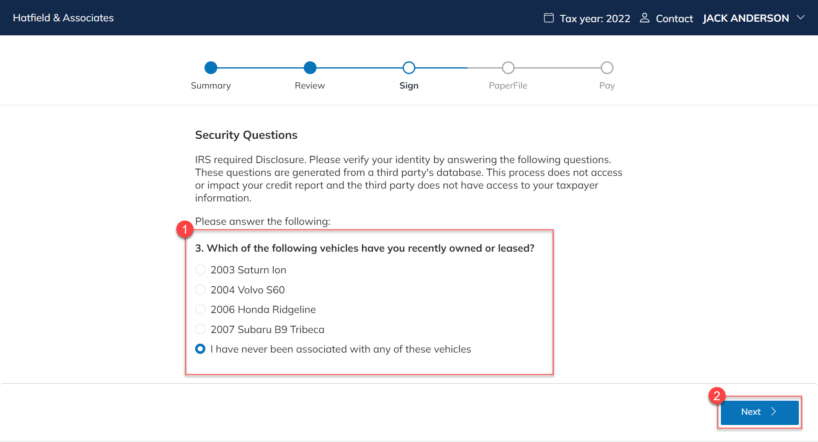Click the arrow icon inside Next button
The image size is (818, 442).
[774, 411]
